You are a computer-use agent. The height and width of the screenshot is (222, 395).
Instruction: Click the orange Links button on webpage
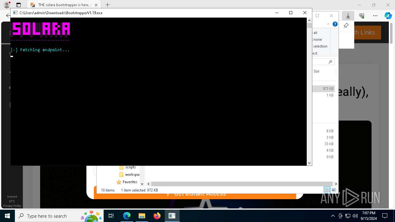368,32
